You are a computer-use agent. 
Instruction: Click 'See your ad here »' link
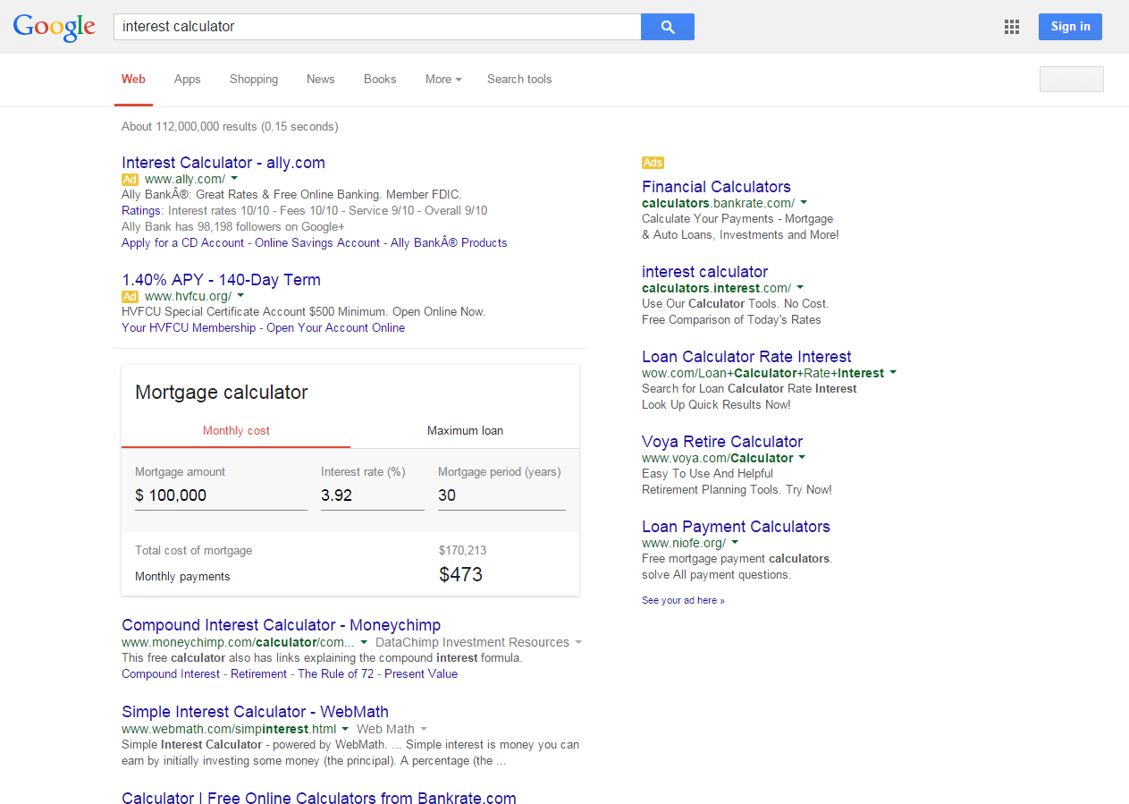click(x=683, y=601)
